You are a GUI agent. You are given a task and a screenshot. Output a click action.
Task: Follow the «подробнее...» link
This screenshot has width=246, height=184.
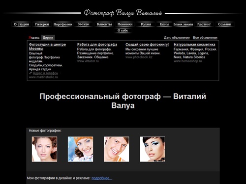click(102, 178)
